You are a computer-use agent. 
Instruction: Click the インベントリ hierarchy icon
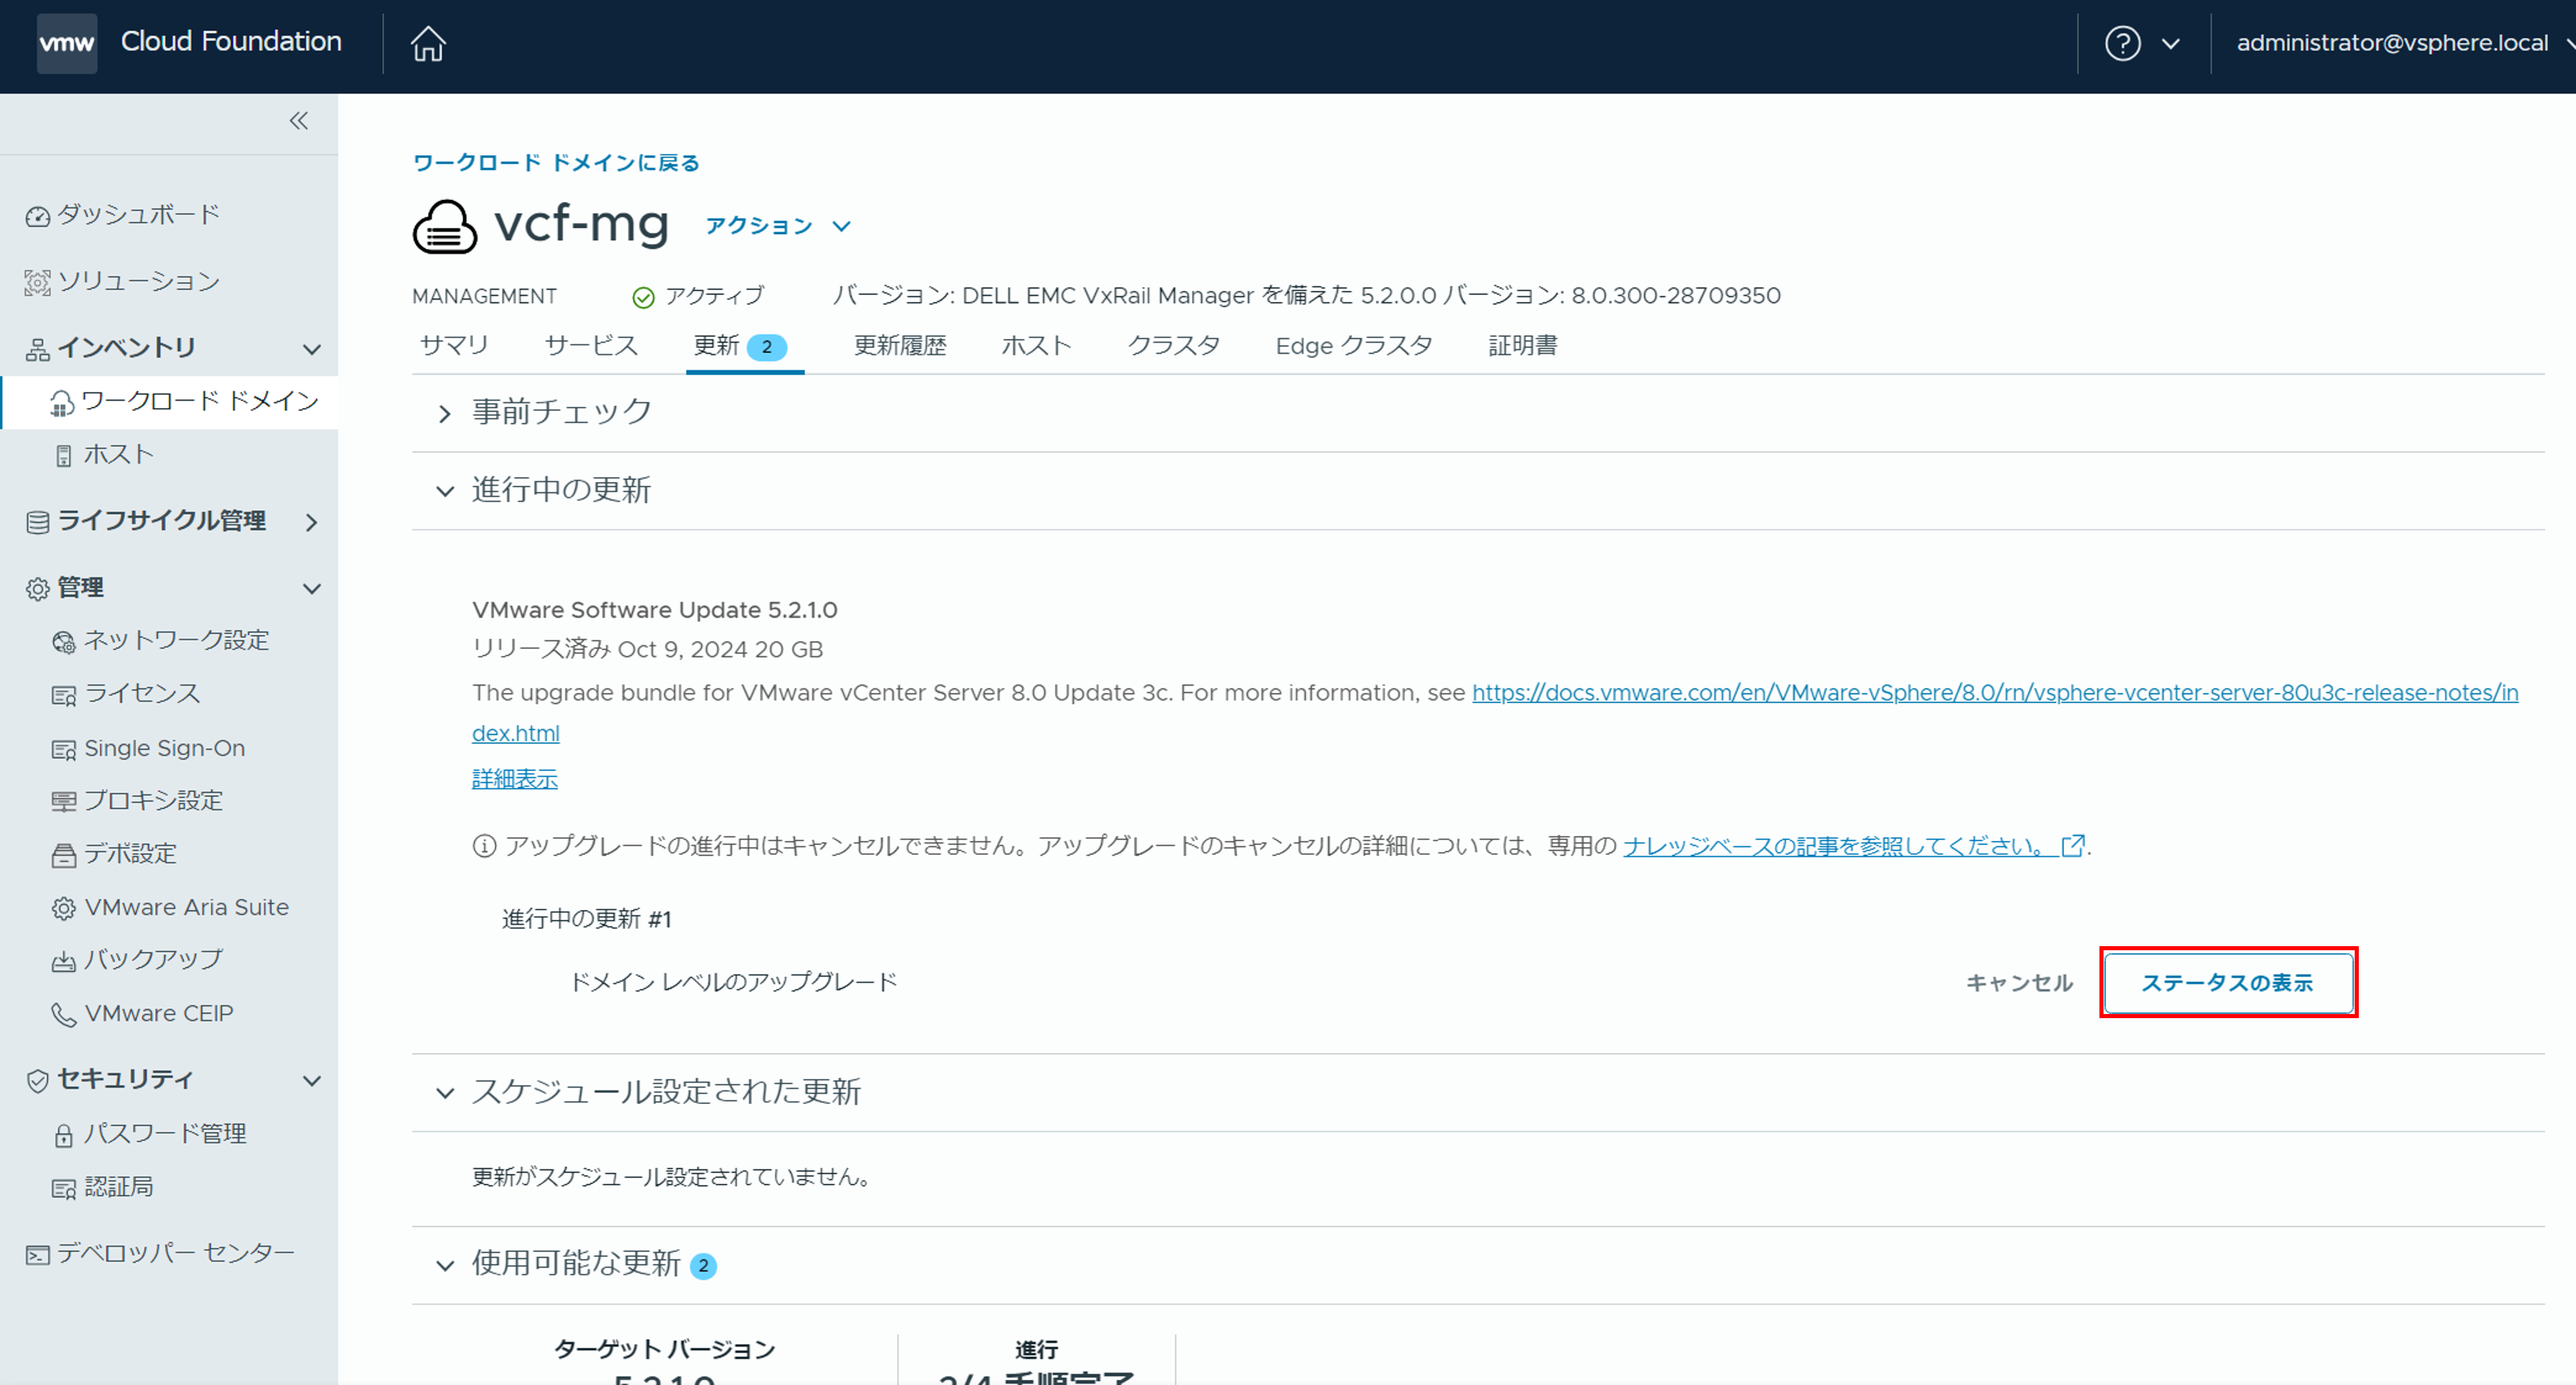[x=38, y=350]
